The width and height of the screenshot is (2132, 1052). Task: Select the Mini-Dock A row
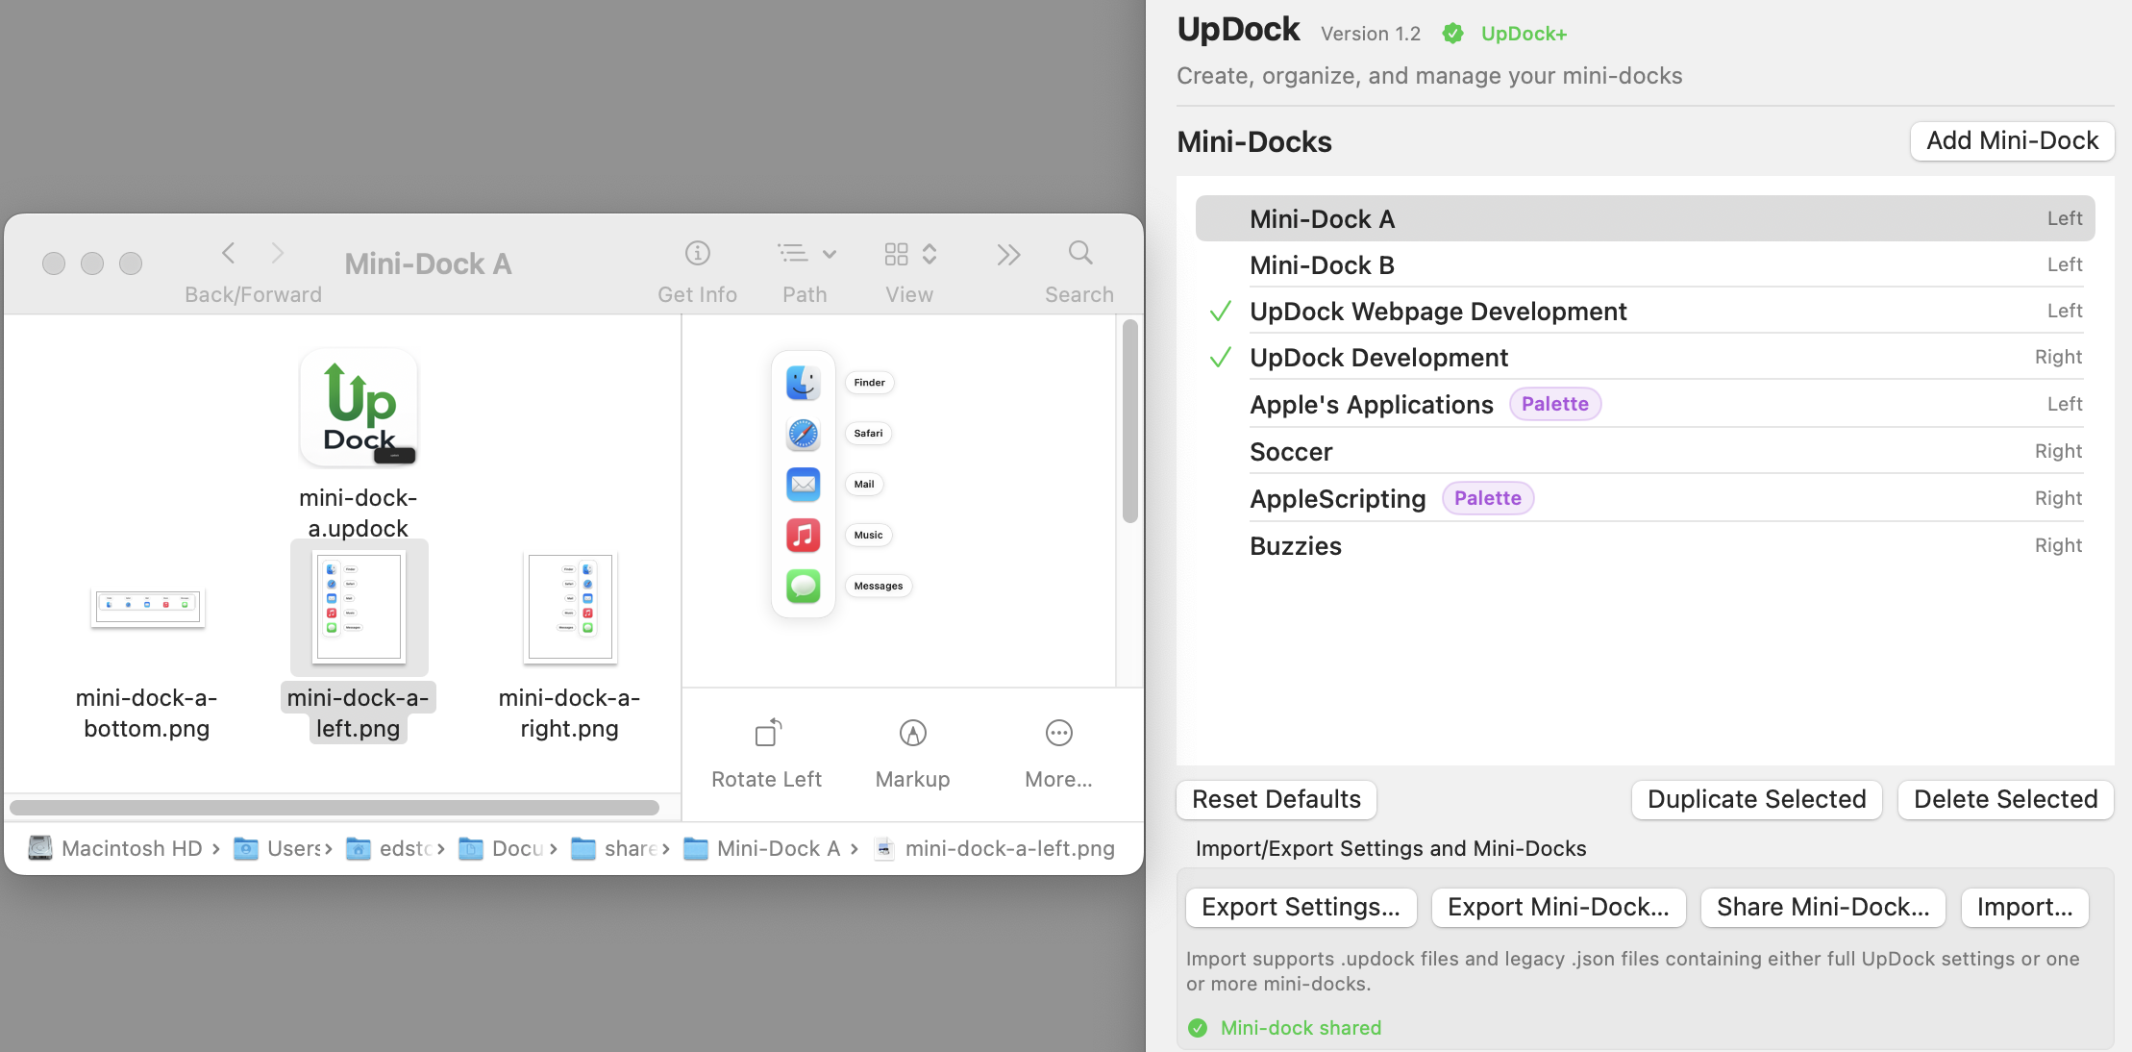click(x=1645, y=218)
